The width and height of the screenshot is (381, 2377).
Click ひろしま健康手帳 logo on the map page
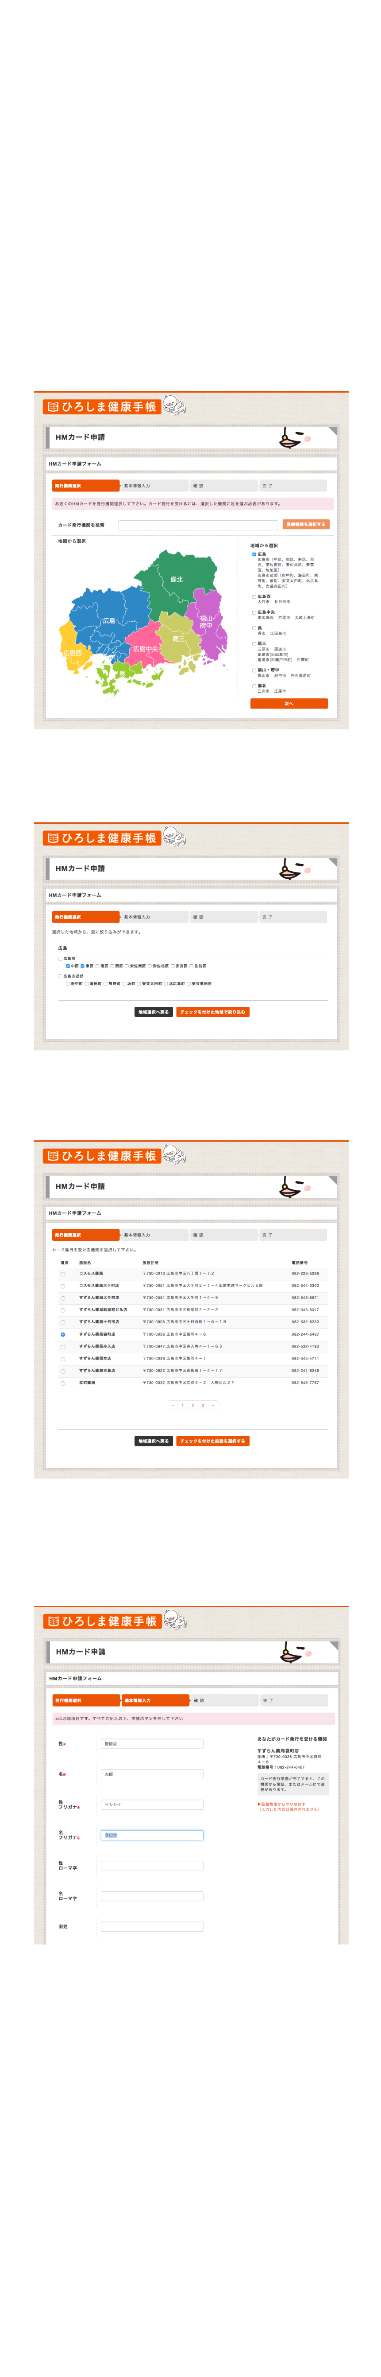pos(101,406)
